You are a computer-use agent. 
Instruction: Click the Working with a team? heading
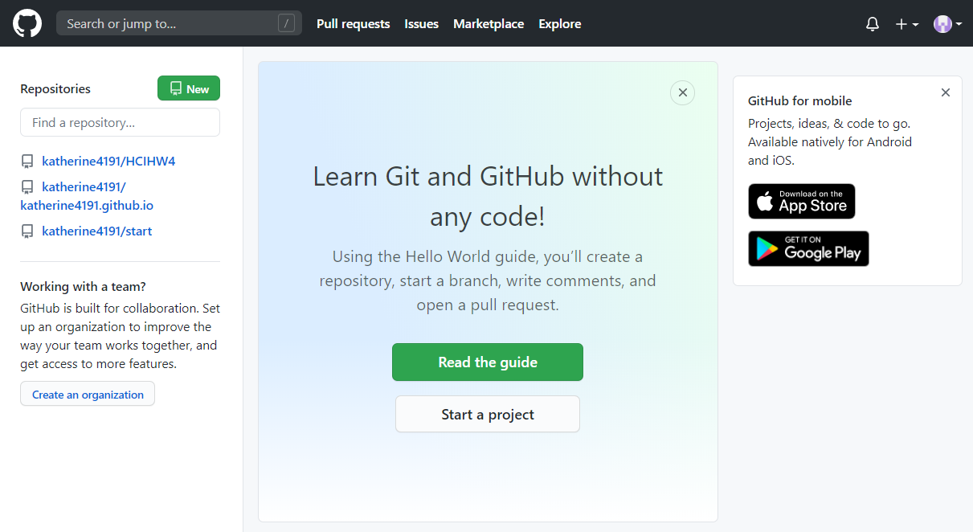(83, 286)
